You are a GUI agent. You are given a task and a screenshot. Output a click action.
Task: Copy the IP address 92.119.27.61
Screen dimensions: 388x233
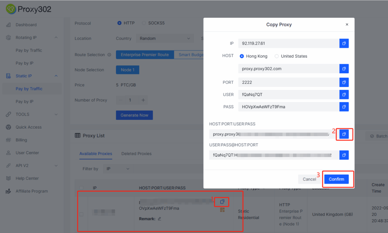point(344,43)
